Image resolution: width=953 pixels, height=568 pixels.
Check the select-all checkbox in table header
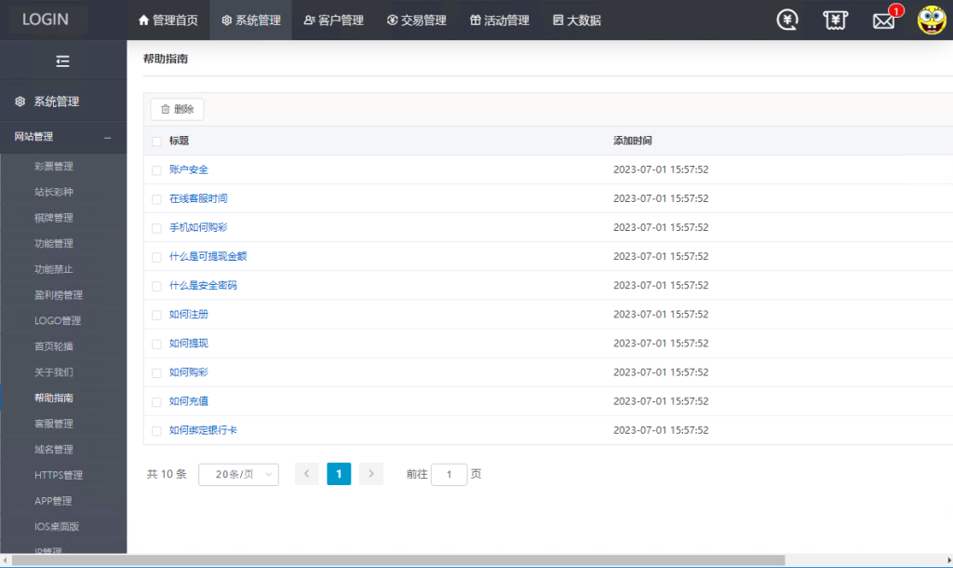(156, 141)
